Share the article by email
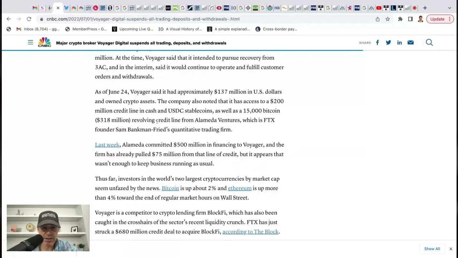 coord(410,43)
